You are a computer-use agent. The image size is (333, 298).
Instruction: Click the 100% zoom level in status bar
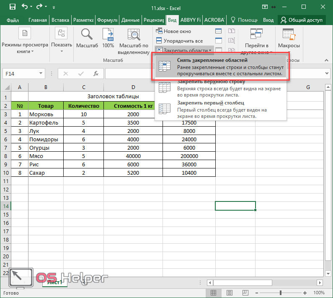click(319, 293)
